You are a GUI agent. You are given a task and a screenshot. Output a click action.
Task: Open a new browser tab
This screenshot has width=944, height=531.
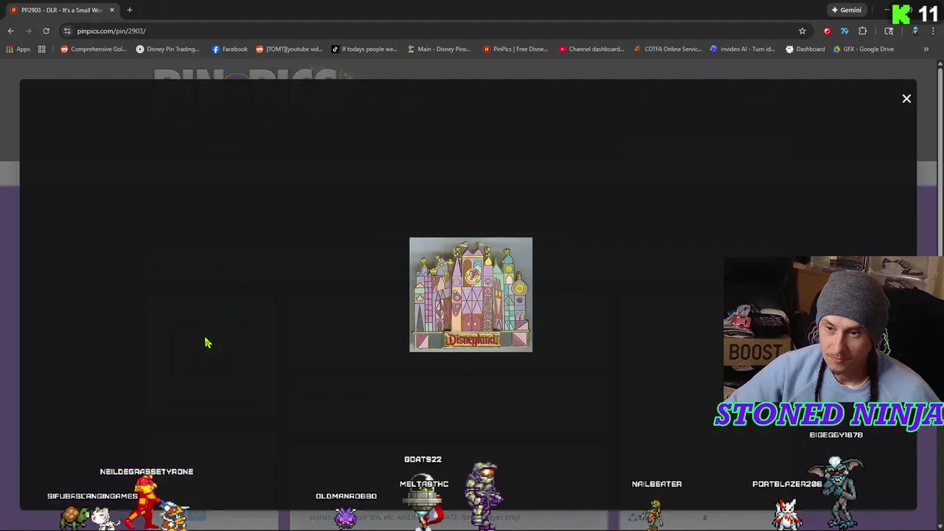pos(130,10)
